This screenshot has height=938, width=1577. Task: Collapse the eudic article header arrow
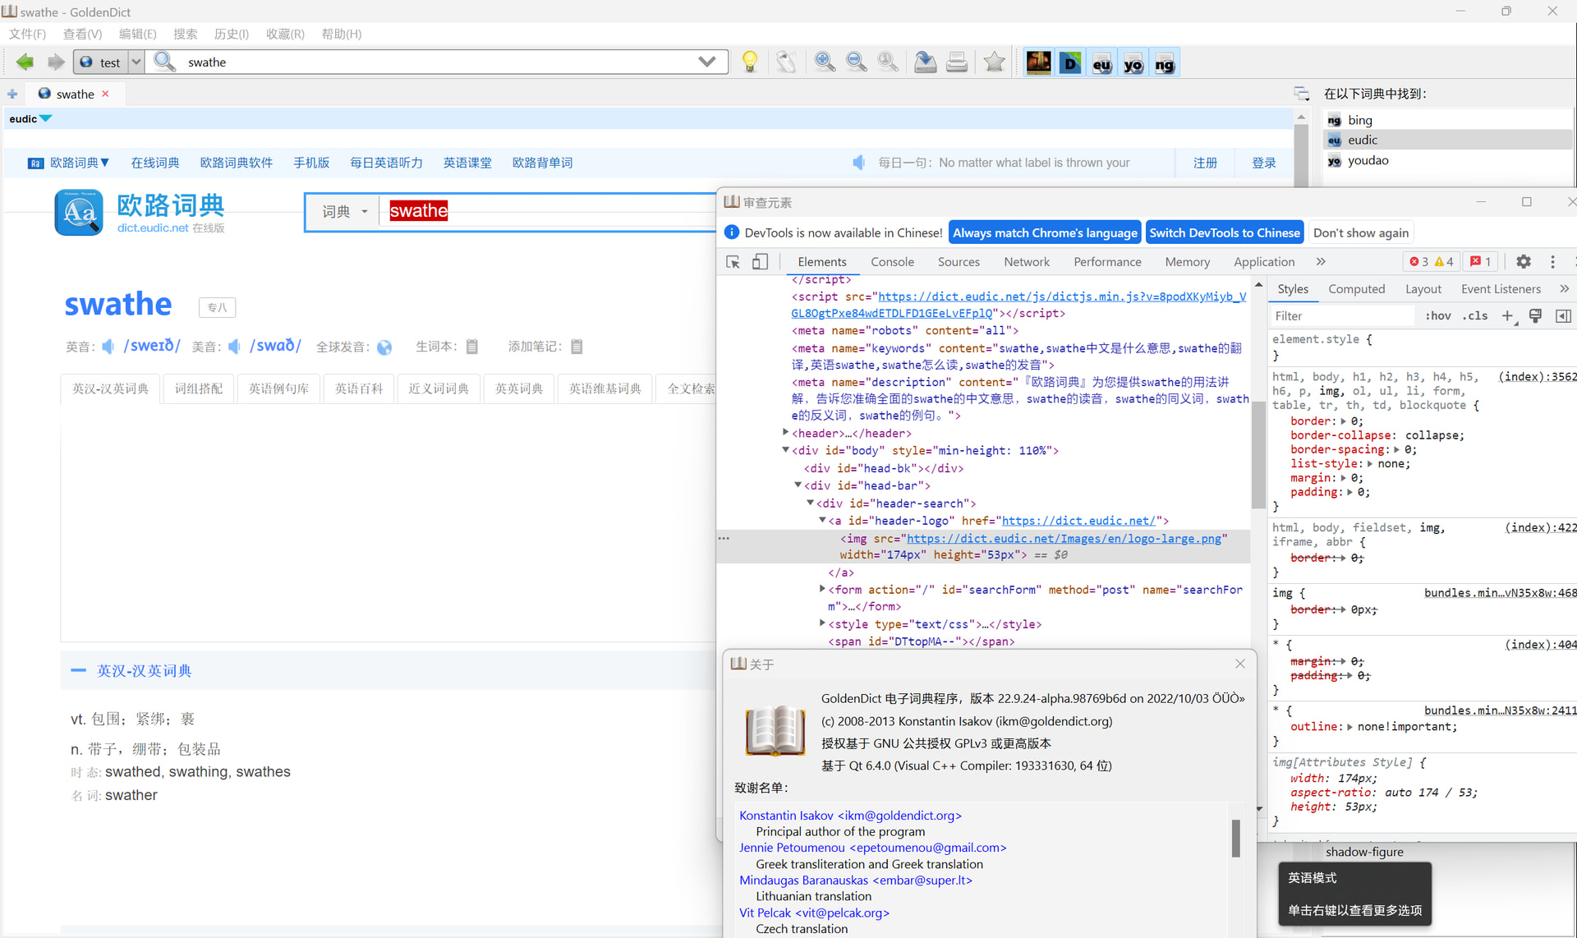(x=46, y=118)
